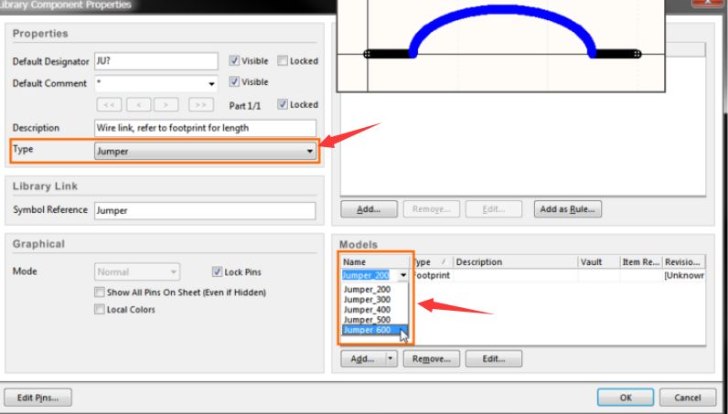Select Jumper_200 from the footprint list
Screen dimensions: 728x414
pyautogui.click(x=367, y=289)
